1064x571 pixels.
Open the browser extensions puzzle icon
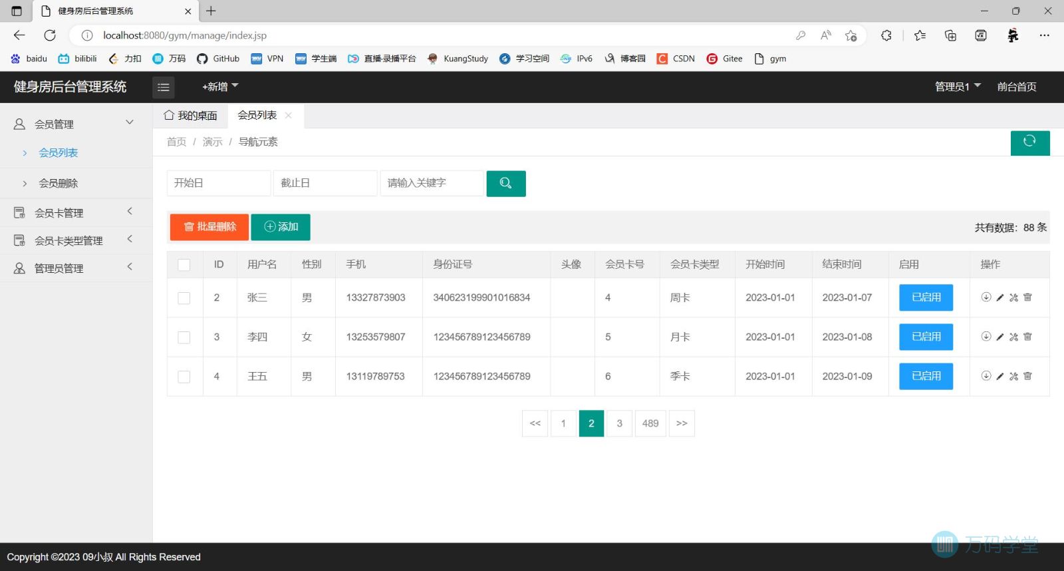(886, 35)
